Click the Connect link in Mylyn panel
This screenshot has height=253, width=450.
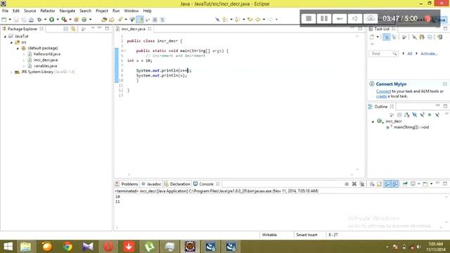[383, 91]
